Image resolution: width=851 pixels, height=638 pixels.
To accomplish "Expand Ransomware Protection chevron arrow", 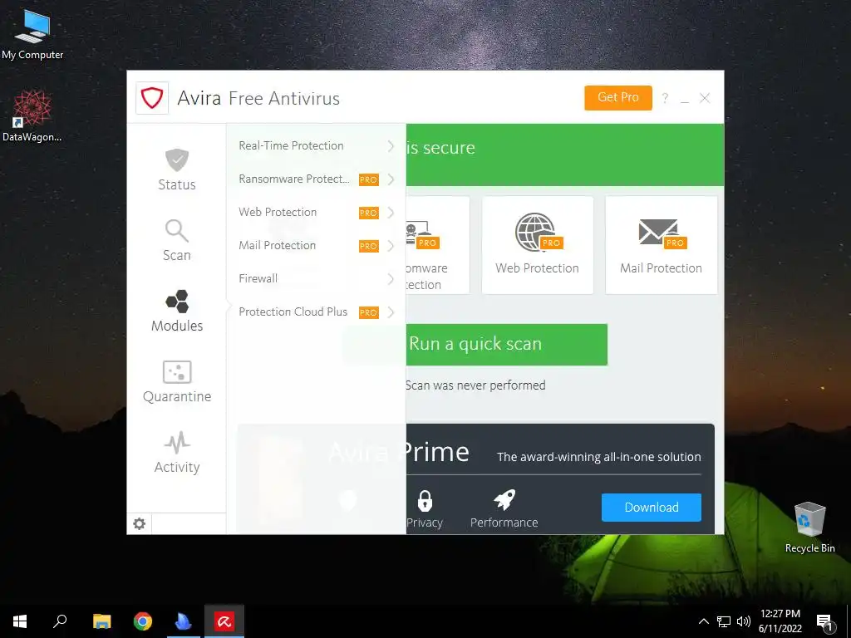I will (x=391, y=179).
